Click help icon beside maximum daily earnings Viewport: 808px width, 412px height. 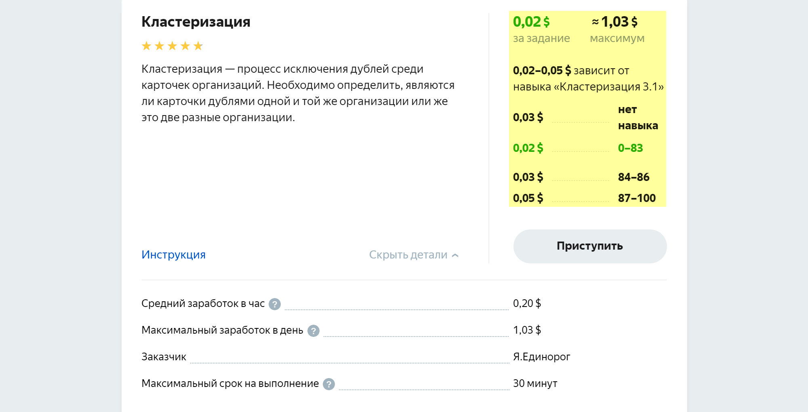314,331
